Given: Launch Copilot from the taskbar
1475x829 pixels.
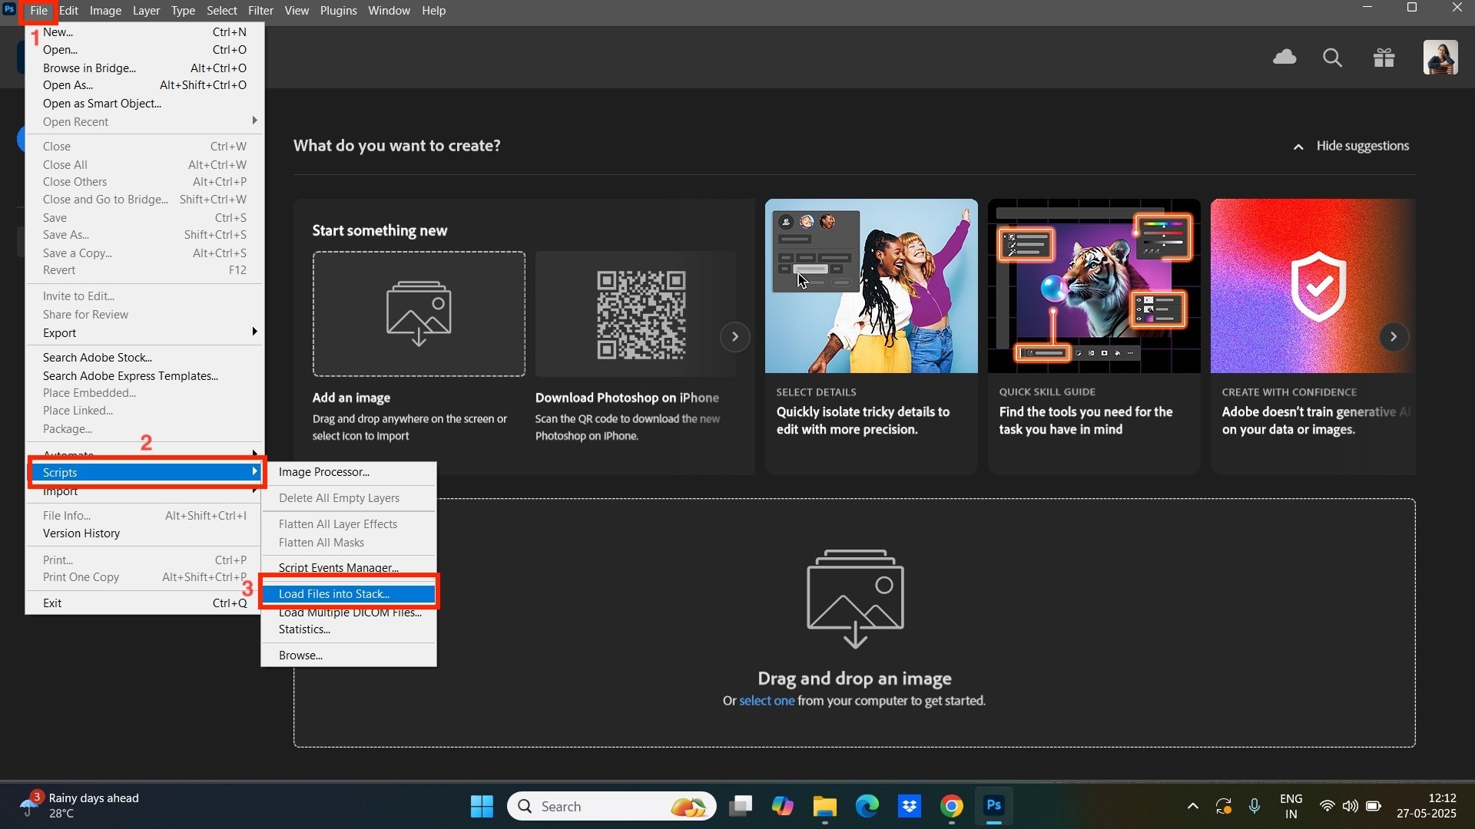Looking at the screenshot, I should (x=783, y=807).
